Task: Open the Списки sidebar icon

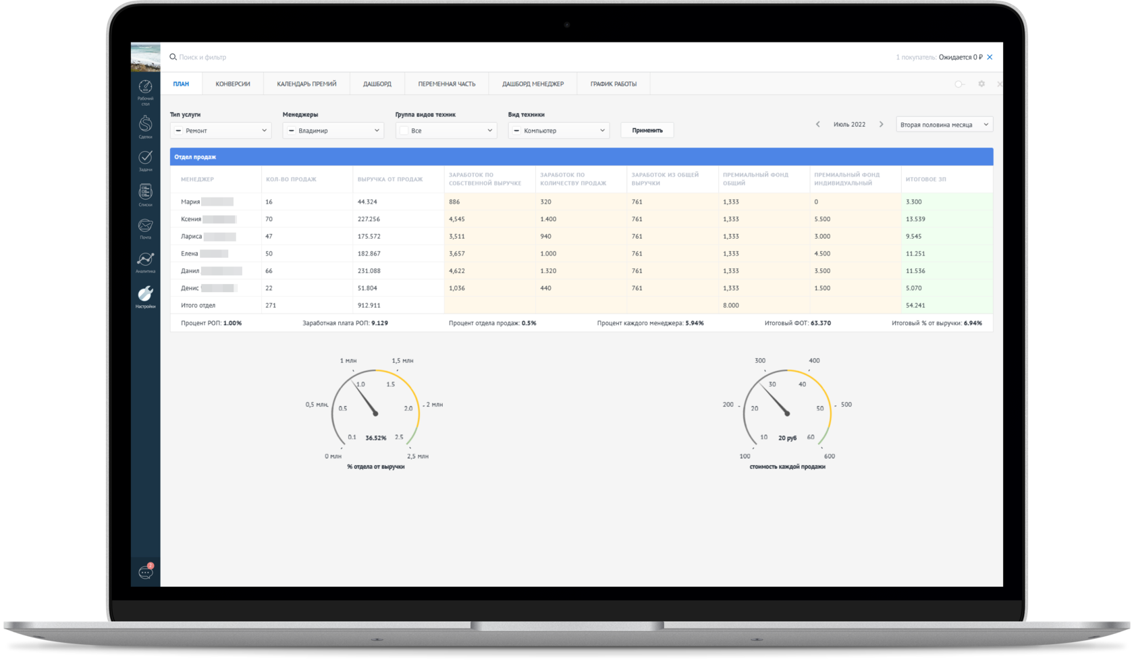Action: (x=145, y=193)
